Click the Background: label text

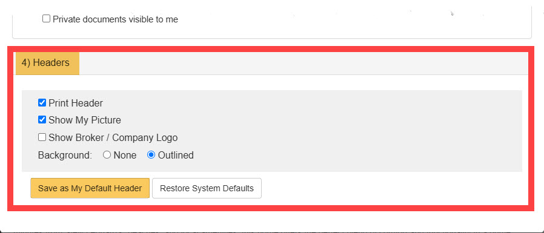coord(65,155)
